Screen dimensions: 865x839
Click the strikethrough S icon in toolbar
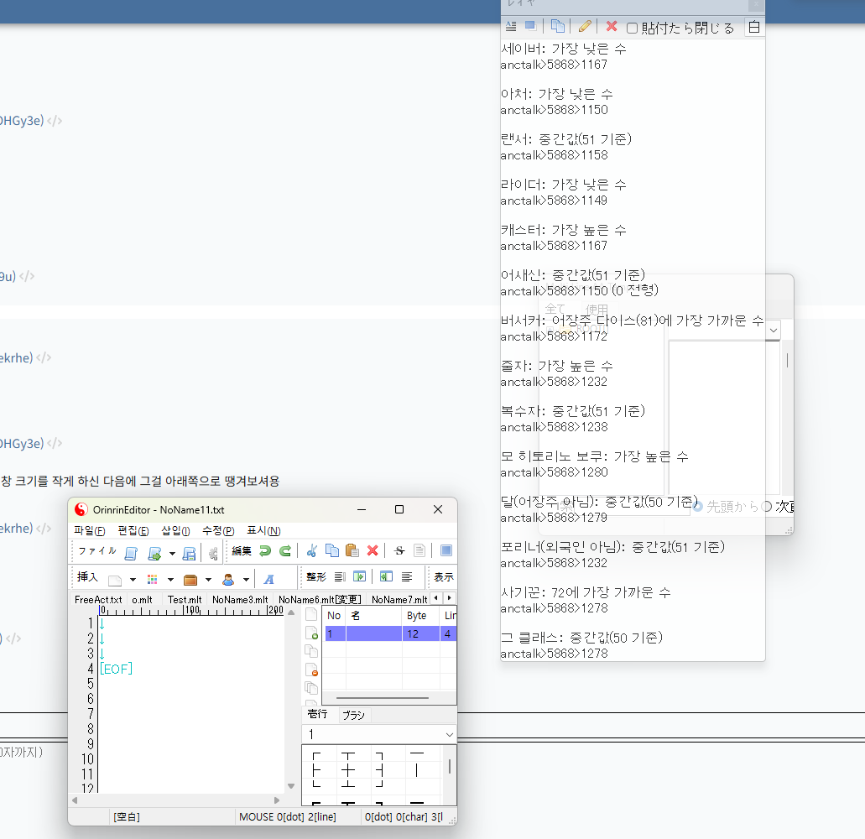[399, 551]
